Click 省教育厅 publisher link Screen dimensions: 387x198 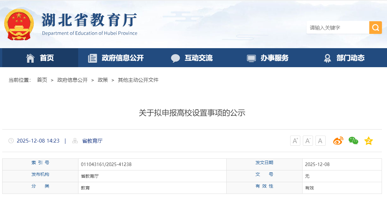pos(92,141)
